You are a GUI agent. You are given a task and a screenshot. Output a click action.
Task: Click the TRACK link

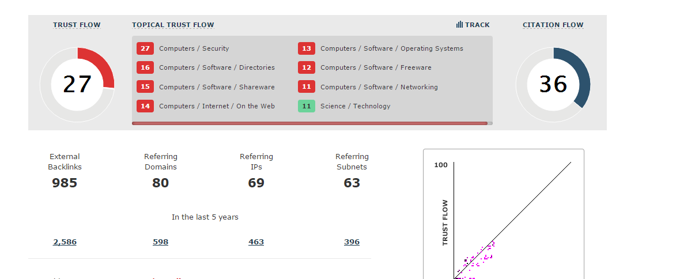[x=473, y=25]
